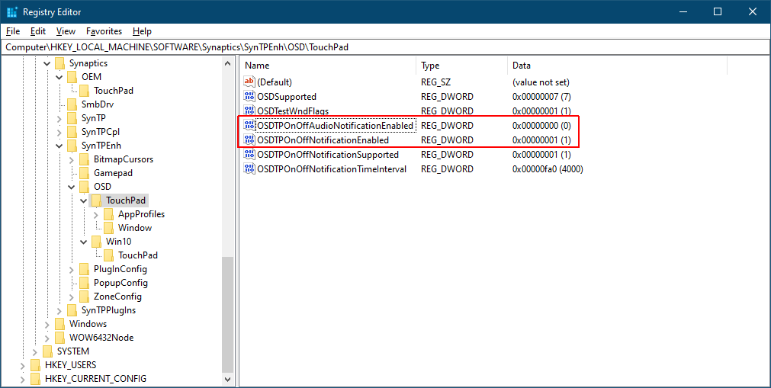Click the SmbDrv folder icon

pyautogui.click(x=72, y=104)
